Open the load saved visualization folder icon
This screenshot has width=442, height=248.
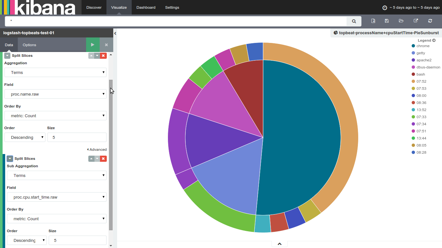(401, 21)
